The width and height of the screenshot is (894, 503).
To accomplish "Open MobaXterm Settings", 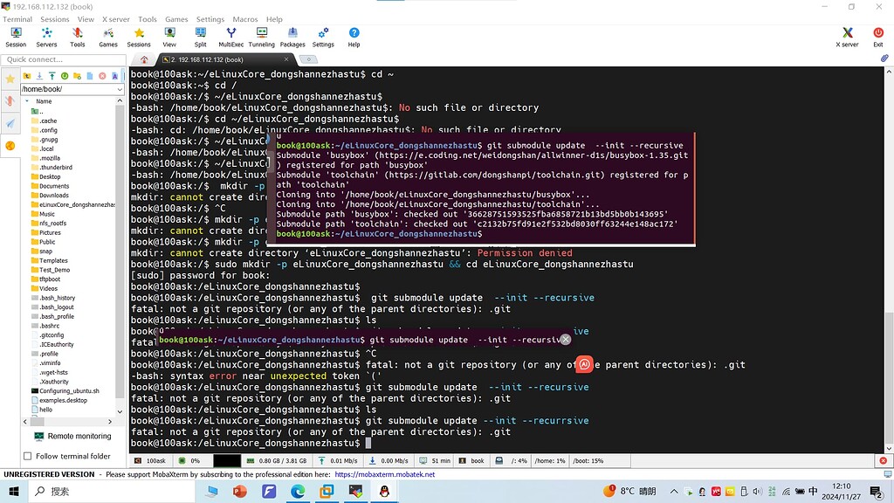I will 323,35.
